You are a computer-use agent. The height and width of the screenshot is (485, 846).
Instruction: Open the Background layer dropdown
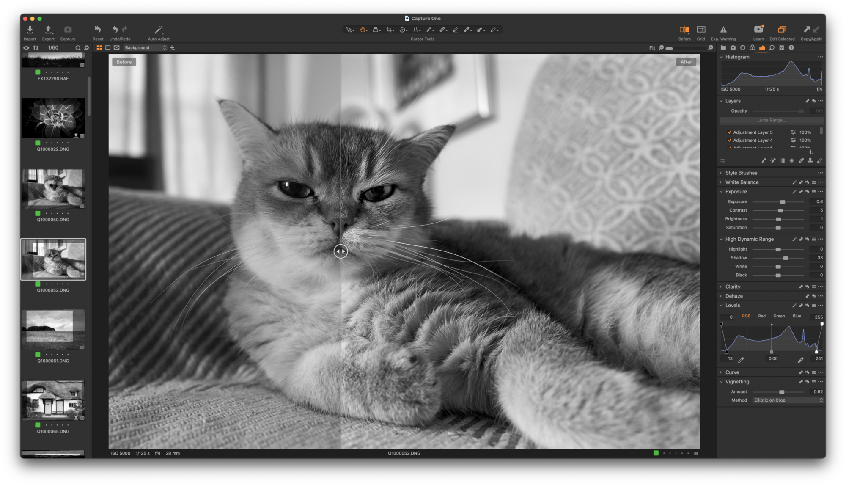click(x=146, y=48)
